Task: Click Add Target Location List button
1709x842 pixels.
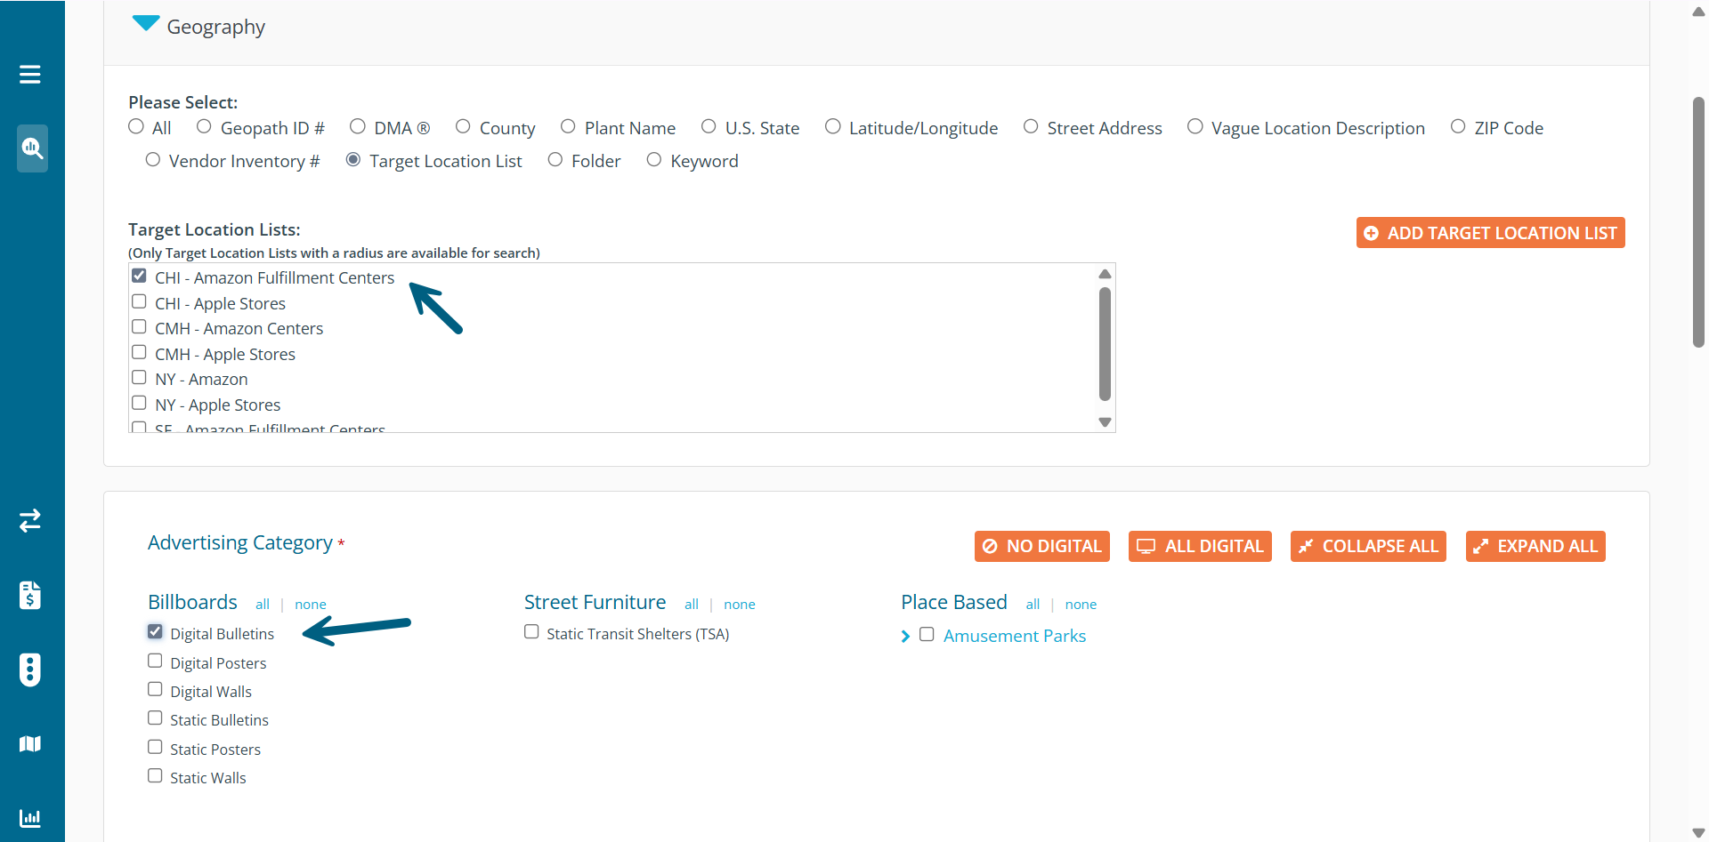Action: tap(1490, 233)
